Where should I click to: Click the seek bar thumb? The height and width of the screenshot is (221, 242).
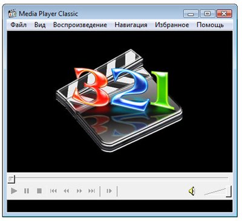coord(11,179)
